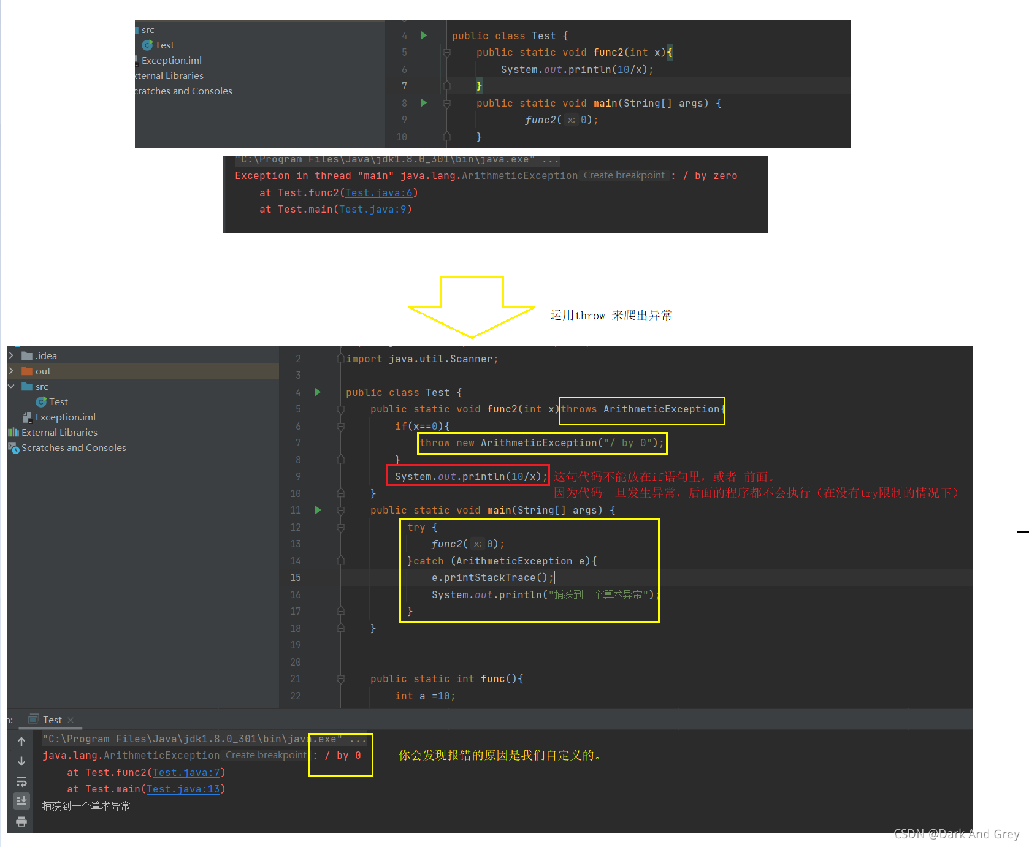
Task: Select External Libraries in upper project tree
Action: pos(169,75)
